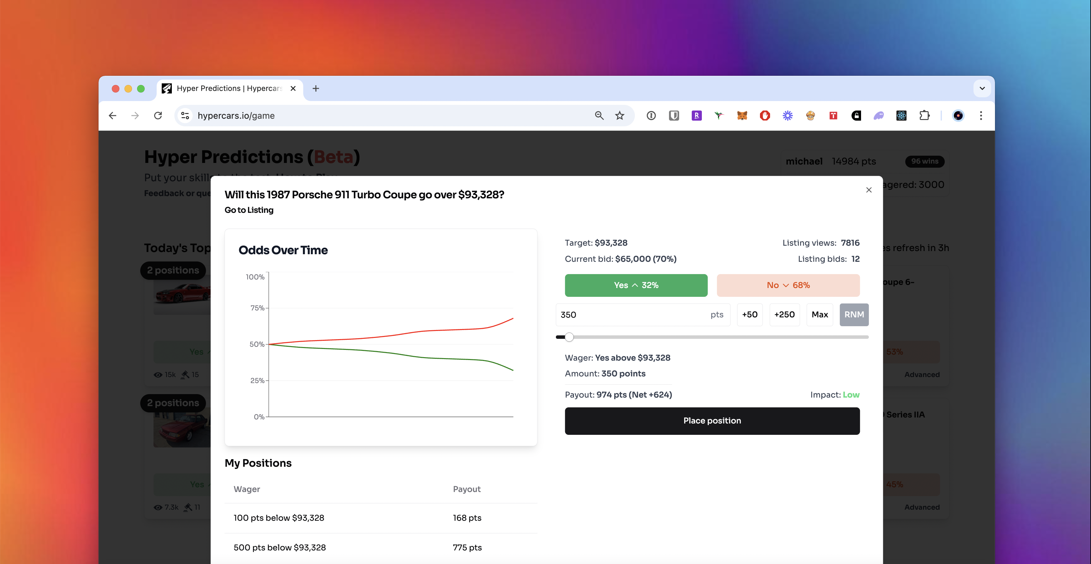Click the address bar URL hypercars.io/game
The width and height of the screenshot is (1091, 564).
236,116
